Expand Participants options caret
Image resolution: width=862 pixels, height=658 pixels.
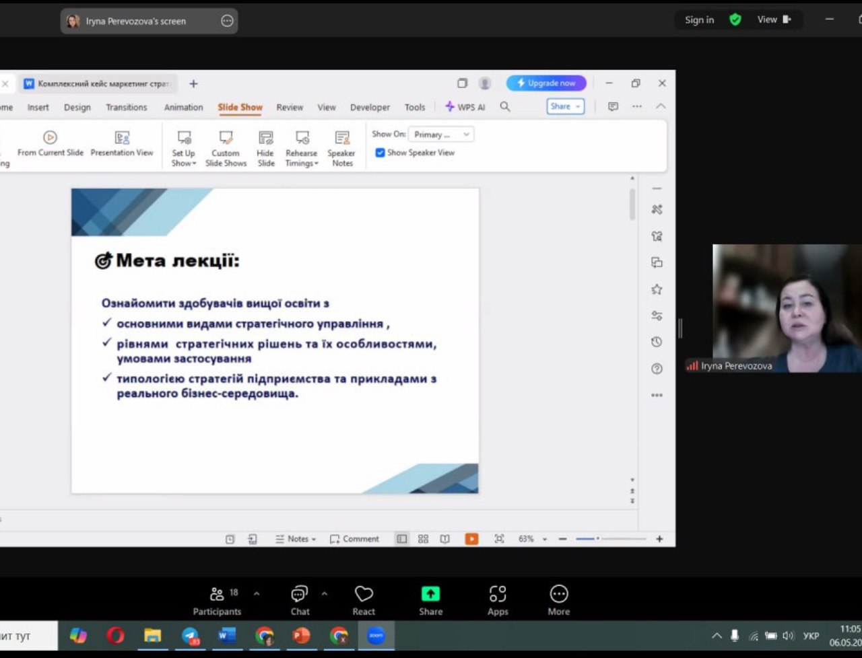click(x=257, y=593)
